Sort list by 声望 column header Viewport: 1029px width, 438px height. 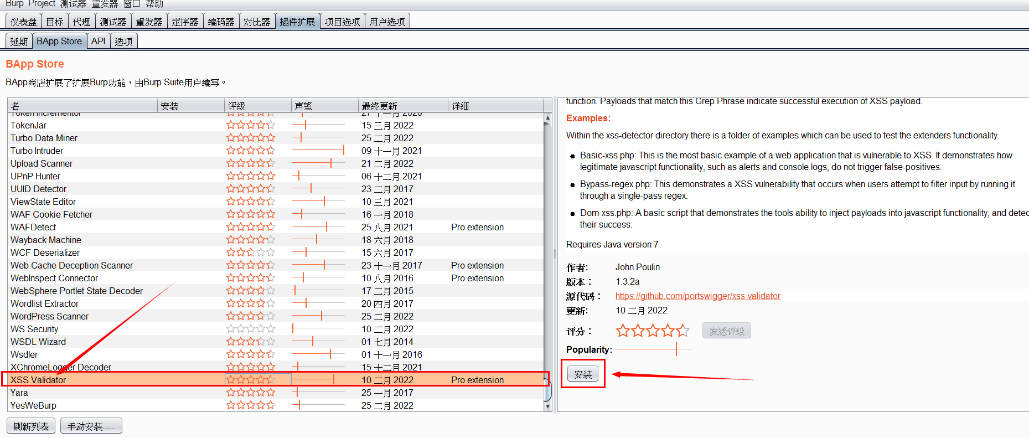coord(325,105)
